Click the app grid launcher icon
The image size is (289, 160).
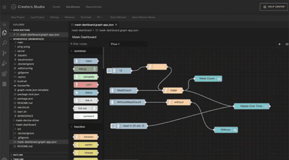pos(4,7)
